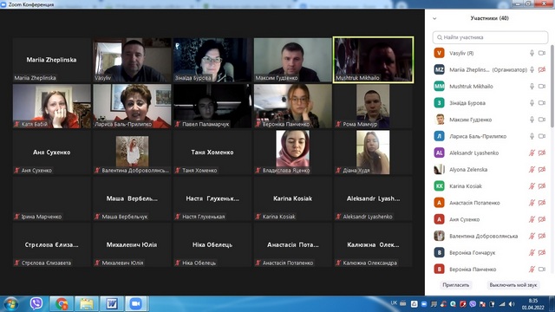The width and height of the screenshot is (555, 312).
Task: Click the AL avatar of Aleksandr Lyashenko
Action: click(439, 153)
